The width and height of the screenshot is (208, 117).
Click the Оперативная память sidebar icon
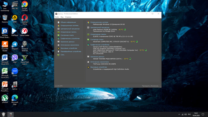[58, 32]
